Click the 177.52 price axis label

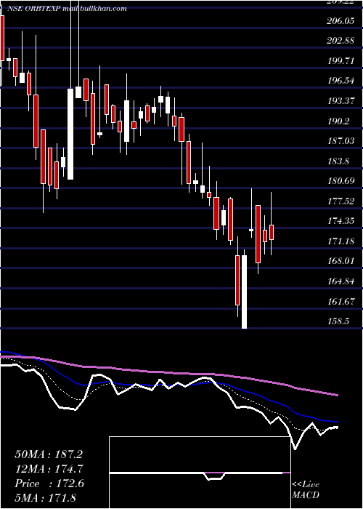pyautogui.click(x=341, y=201)
